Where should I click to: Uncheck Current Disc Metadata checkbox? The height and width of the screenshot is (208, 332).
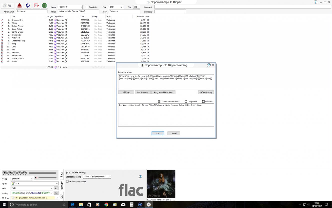point(159,102)
